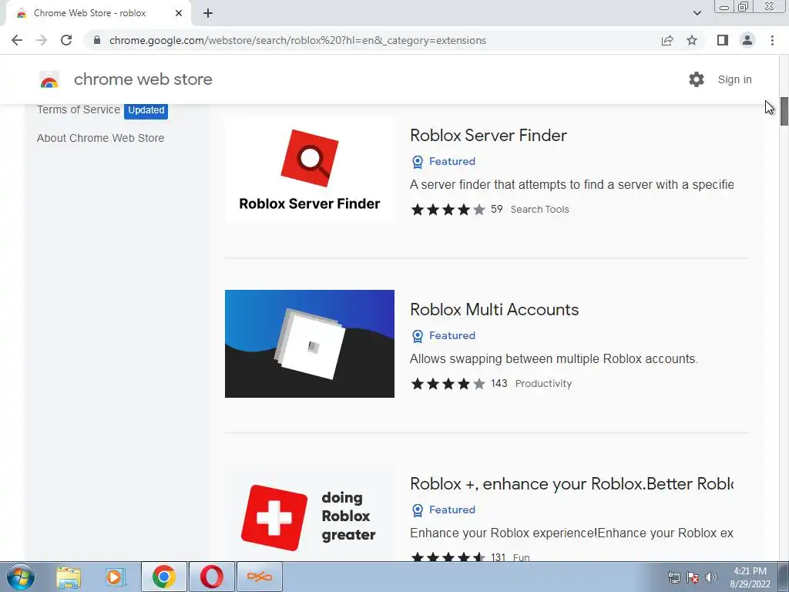Open About Chrome Web Store link
The width and height of the screenshot is (789, 592).
101,138
